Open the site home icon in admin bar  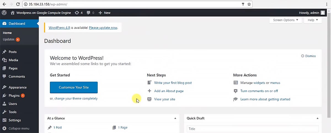12,13
